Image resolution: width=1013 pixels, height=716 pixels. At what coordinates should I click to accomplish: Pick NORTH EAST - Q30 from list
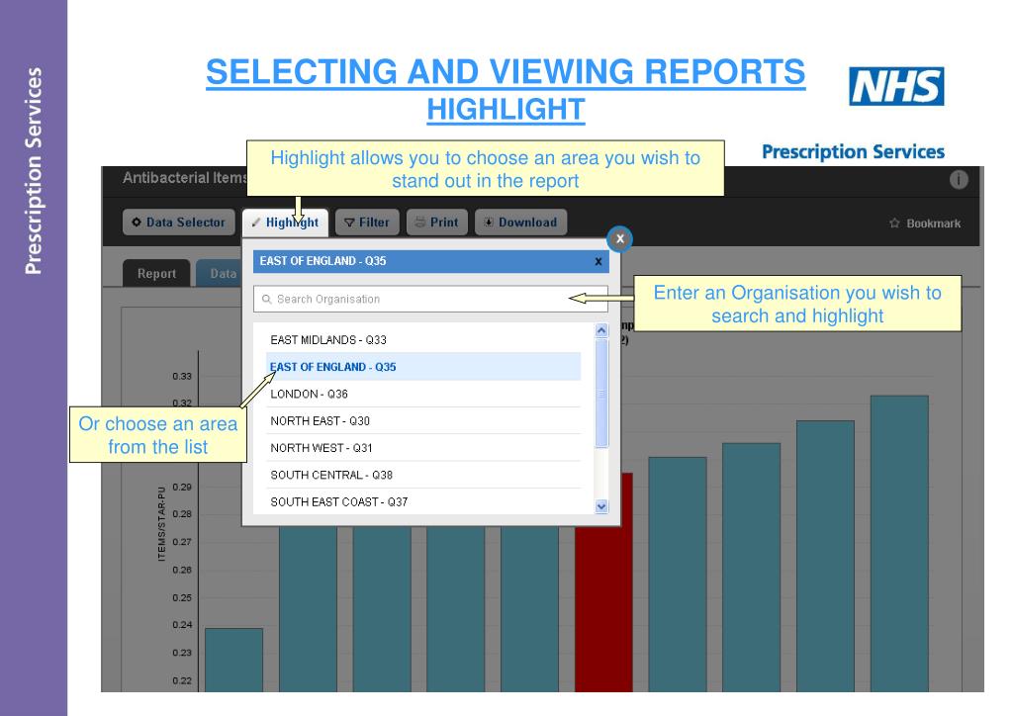(x=423, y=421)
